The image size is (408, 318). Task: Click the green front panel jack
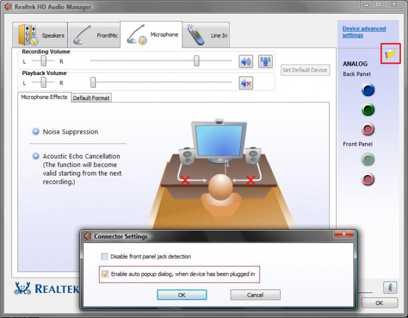[x=368, y=159]
